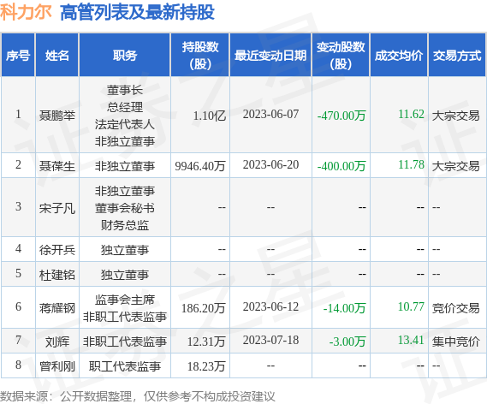Click the 最近变动日期 column header

[270, 56]
